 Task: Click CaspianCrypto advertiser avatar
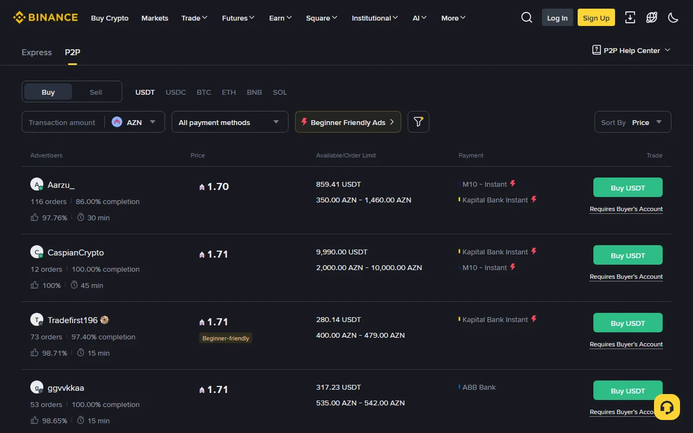point(37,252)
